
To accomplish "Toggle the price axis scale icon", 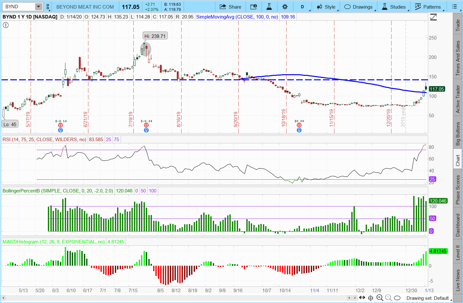I will pyautogui.click(x=433, y=17).
